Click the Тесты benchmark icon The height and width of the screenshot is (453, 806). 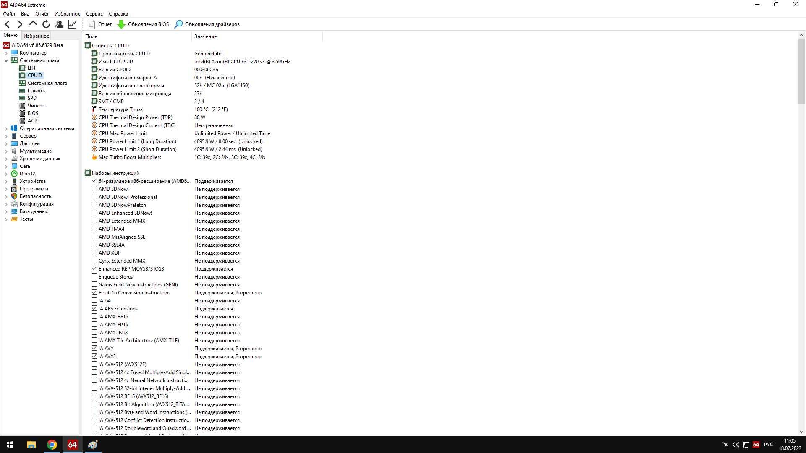[14, 219]
